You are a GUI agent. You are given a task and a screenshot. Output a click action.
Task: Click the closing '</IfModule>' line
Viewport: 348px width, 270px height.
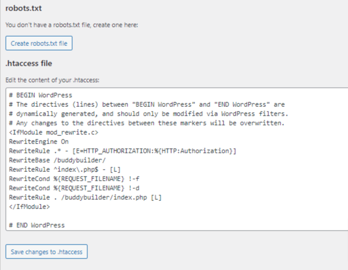tap(30, 207)
